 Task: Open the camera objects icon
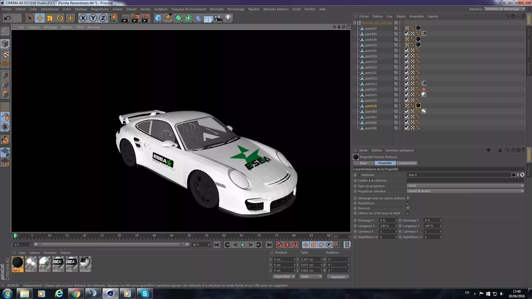coord(218,18)
